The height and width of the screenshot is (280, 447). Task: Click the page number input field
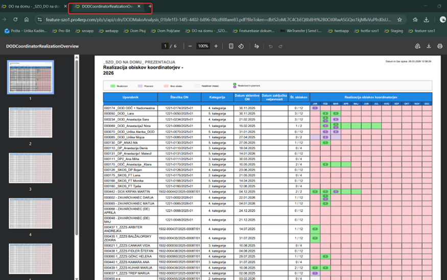[165, 46]
